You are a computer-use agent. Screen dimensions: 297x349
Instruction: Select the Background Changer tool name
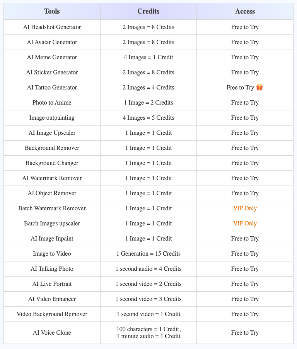tap(52, 163)
